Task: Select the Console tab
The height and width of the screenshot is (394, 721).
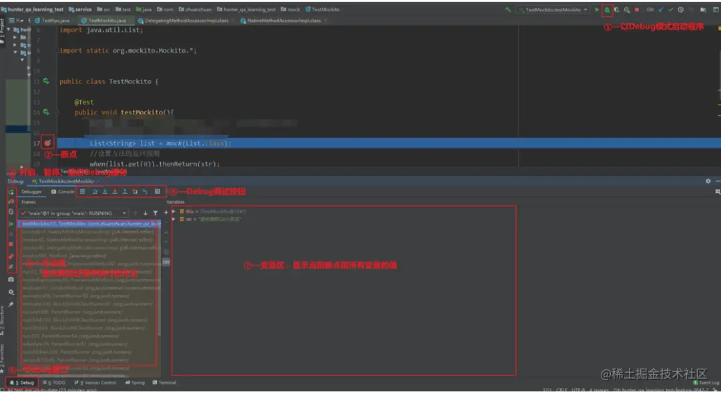Action: [x=63, y=192]
